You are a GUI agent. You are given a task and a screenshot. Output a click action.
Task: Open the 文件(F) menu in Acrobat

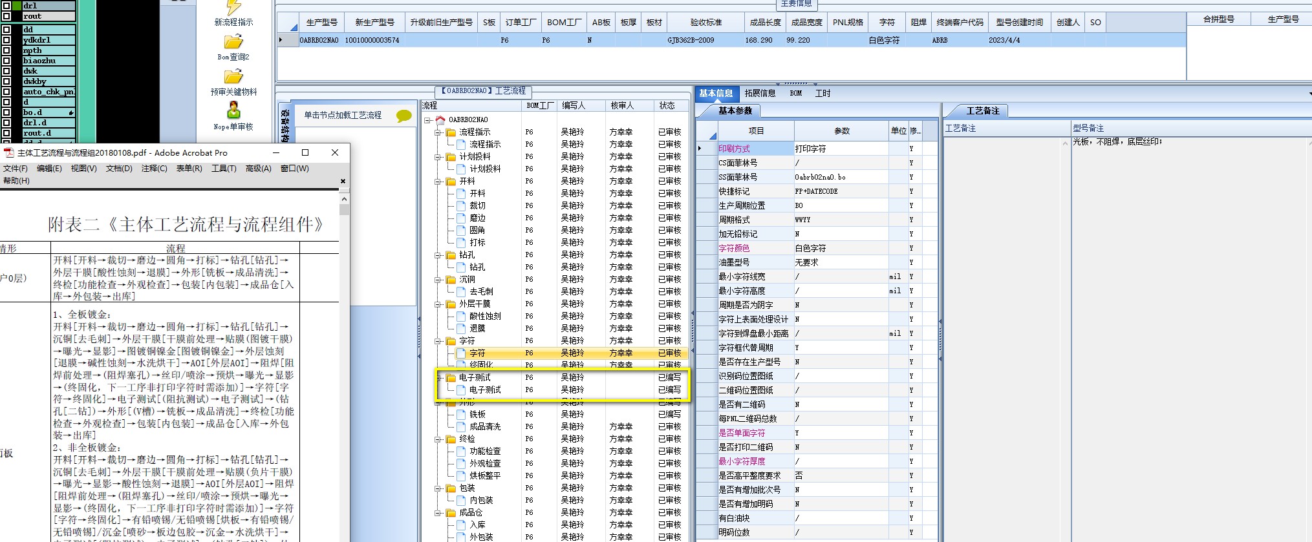[16, 168]
